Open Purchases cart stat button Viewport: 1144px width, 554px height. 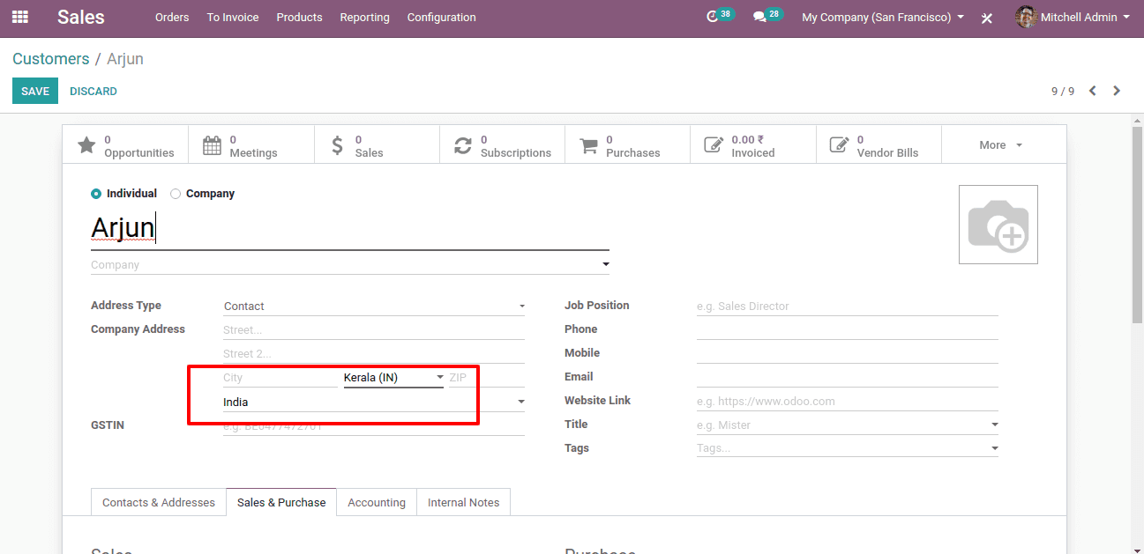[628, 145]
